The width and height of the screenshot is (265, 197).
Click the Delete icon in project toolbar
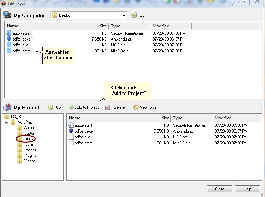[x=108, y=107]
